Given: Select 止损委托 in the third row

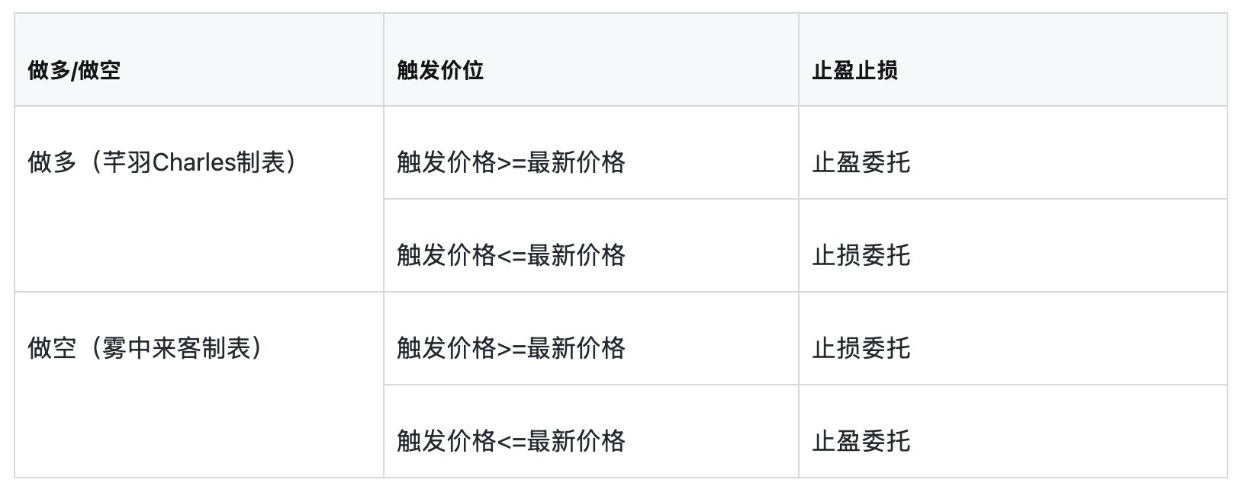Looking at the screenshot, I should coord(861,348).
